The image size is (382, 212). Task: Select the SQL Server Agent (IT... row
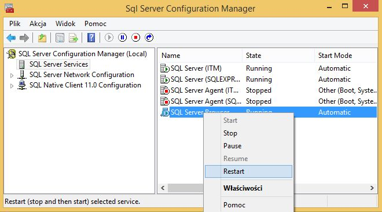(x=267, y=90)
